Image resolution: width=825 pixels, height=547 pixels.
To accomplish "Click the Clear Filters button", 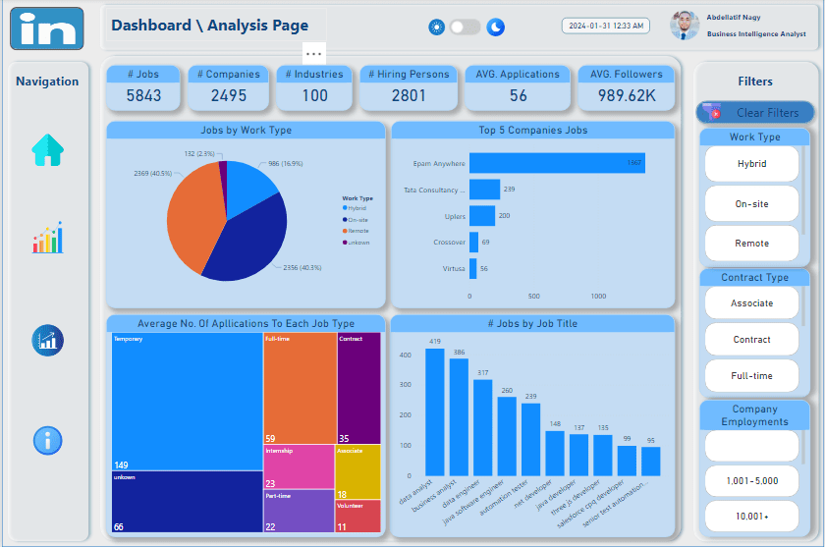I will click(x=755, y=113).
